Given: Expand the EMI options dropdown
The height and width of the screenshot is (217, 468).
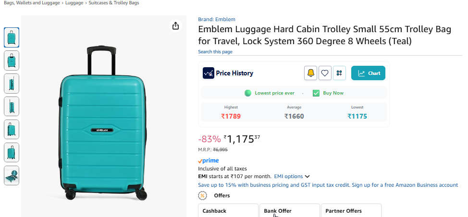Looking at the screenshot, I should coord(292,177).
